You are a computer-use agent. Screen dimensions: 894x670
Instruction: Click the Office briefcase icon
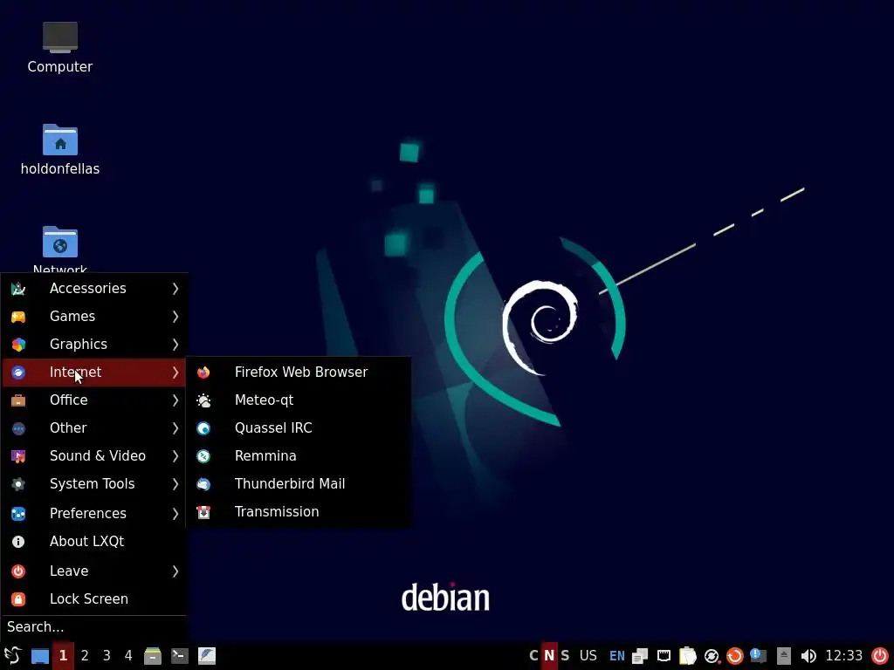tap(18, 400)
